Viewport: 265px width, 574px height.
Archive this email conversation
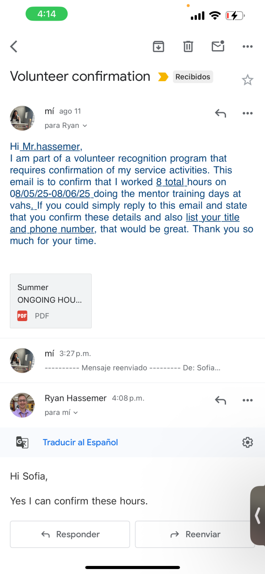click(158, 46)
